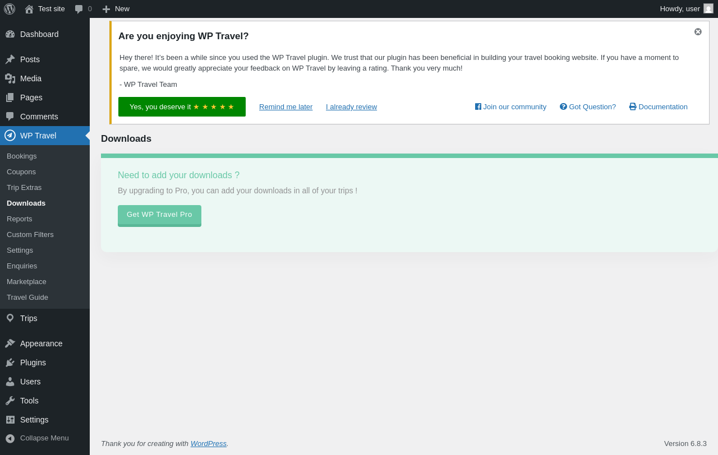Click Need to add your downloads ? heading
718x455 pixels.
(x=178, y=175)
